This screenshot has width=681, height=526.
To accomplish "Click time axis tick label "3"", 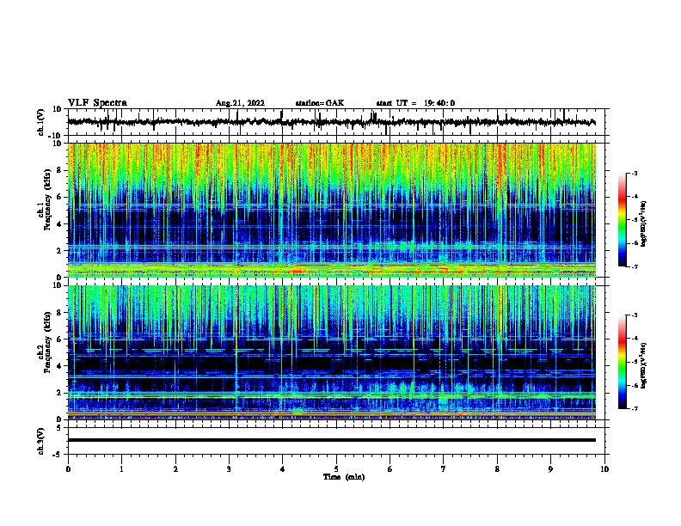I will tap(229, 469).
